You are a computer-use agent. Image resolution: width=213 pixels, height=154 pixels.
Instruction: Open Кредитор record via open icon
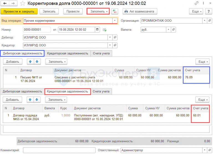click(115, 45)
